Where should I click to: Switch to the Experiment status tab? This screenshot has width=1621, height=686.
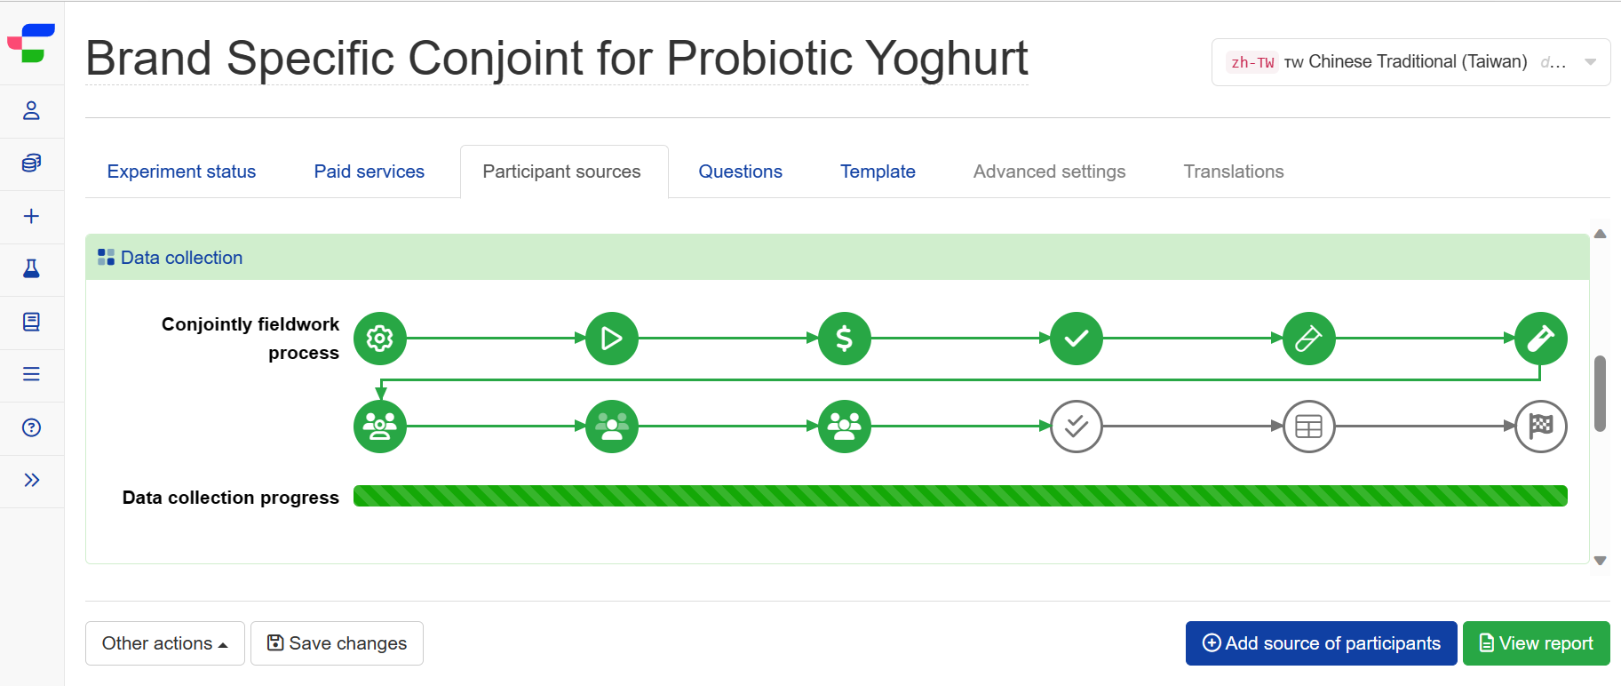[x=181, y=171]
